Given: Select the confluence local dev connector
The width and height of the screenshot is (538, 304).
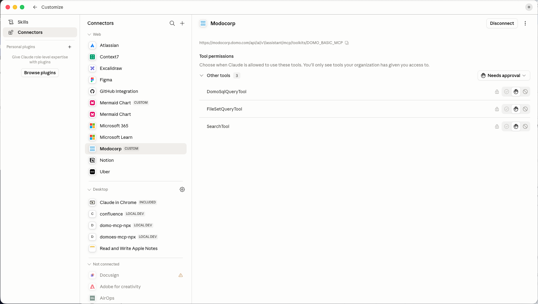Looking at the screenshot, I should [136, 214].
